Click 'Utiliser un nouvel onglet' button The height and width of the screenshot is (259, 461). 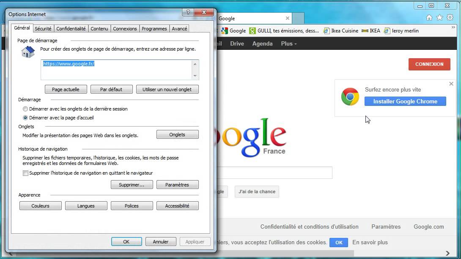pyautogui.click(x=167, y=89)
